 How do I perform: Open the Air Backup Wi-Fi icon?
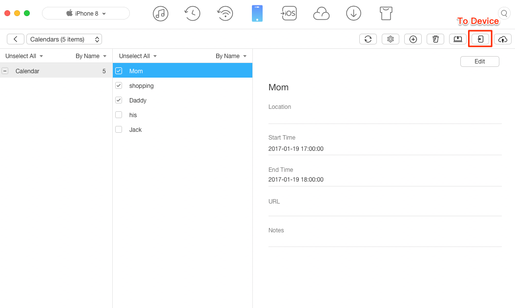[x=225, y=14]
